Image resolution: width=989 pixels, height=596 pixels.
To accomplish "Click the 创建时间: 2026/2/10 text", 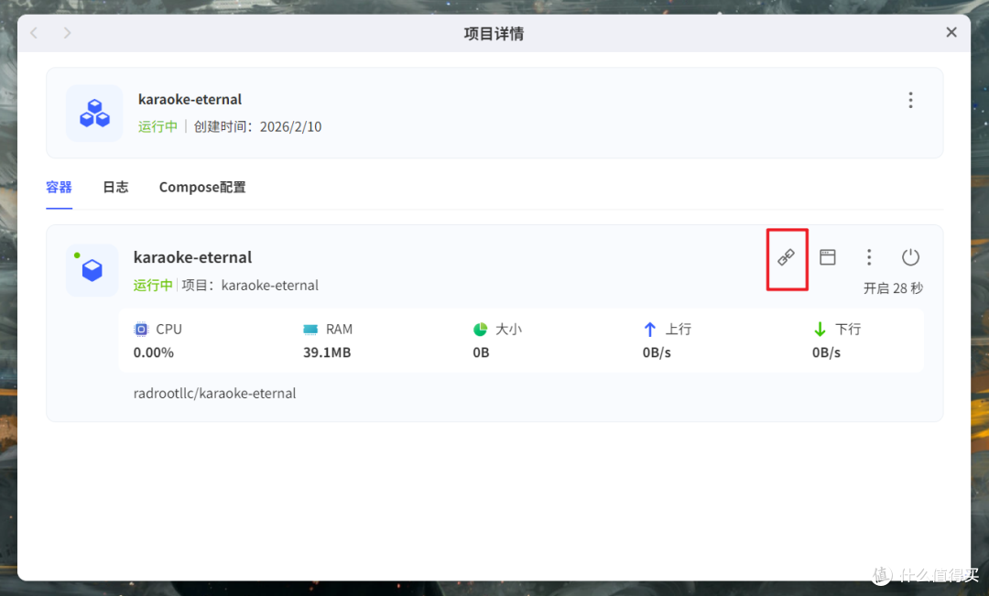I will tap(257, 126).
